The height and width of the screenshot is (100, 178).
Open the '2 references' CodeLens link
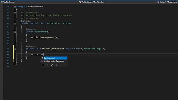click(26, 21)
